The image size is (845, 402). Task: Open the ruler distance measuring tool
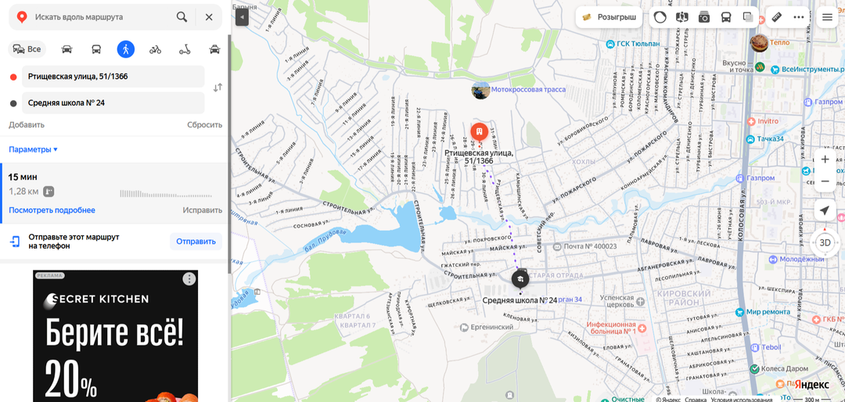[777, 17]
